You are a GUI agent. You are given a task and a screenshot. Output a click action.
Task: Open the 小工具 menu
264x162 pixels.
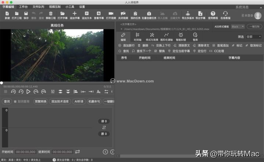(x=70, y=7)
